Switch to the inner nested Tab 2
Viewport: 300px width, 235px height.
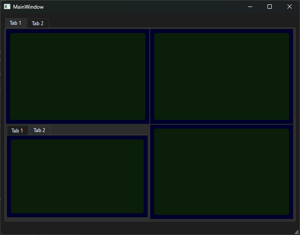pos(40,130)
